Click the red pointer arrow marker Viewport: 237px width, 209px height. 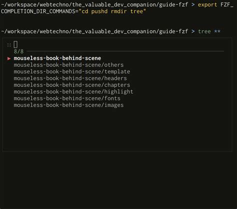[x=9, y=58]
